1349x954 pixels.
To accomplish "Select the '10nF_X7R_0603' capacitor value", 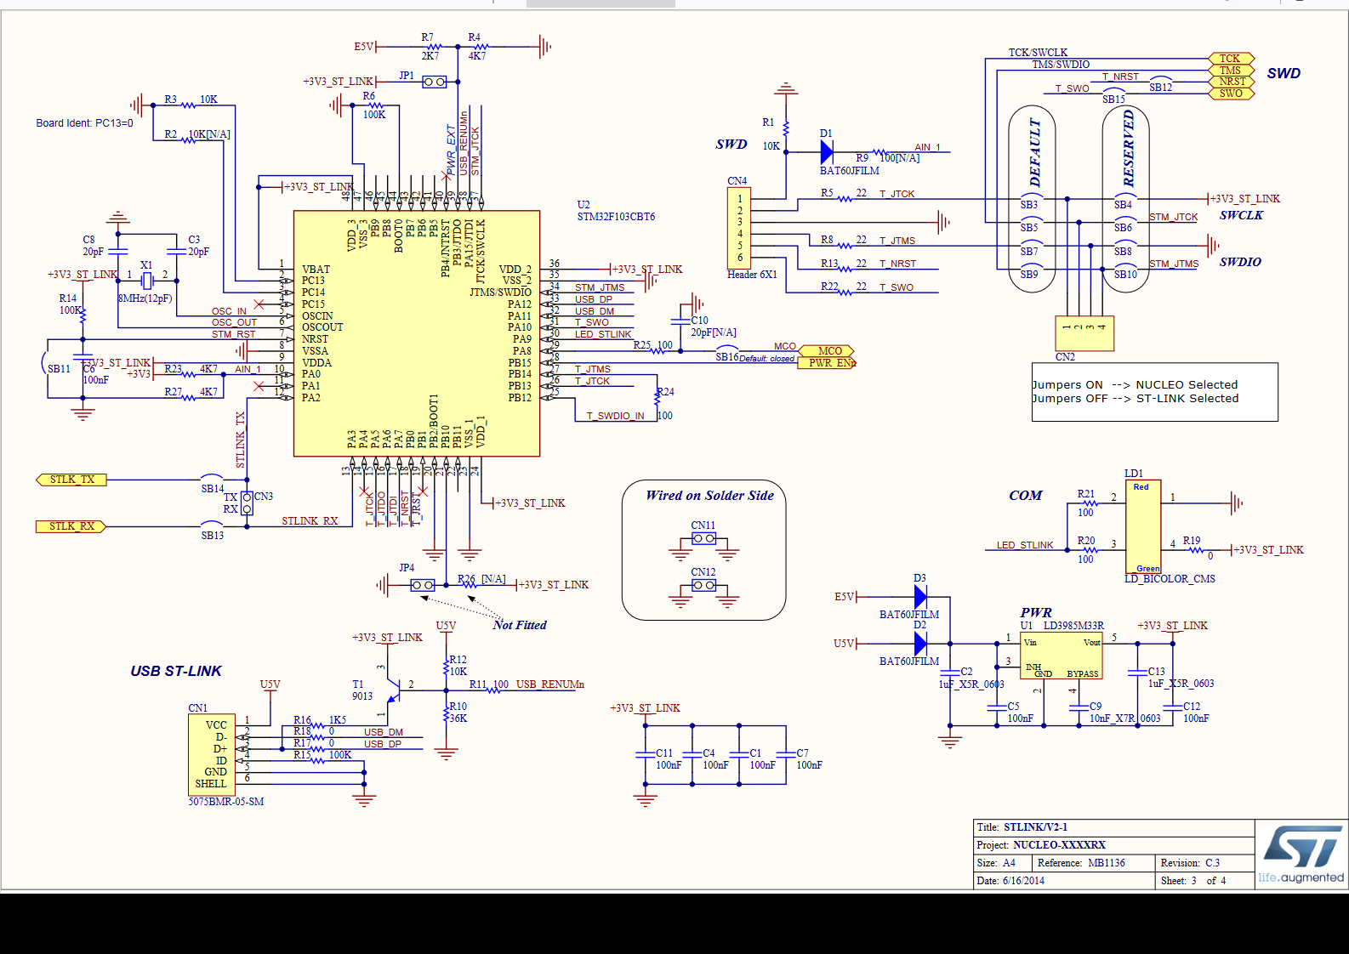I will pos(1124,718).
